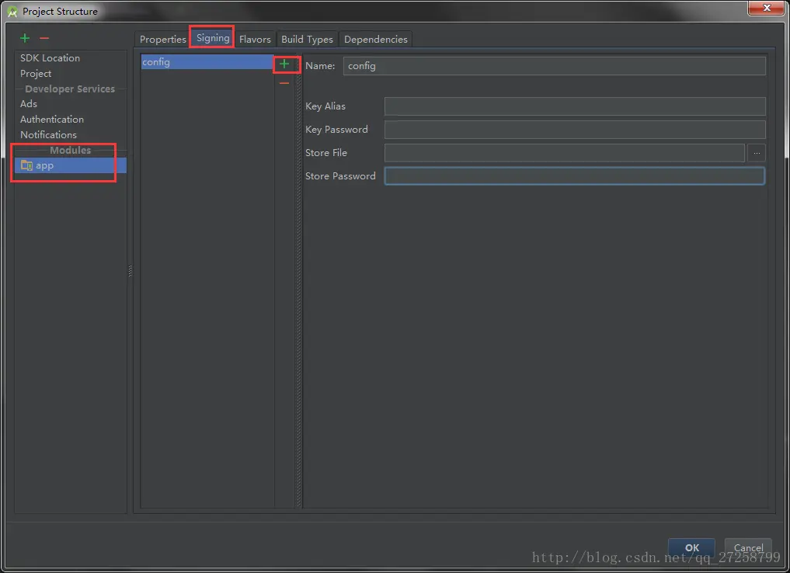Focus the Key Password field
Image resolution: width=790 pixels, height=573 pixels.
[575, 130]
